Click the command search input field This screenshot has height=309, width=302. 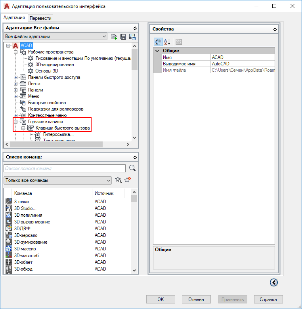pyautogui.click(x=64, y=168)
